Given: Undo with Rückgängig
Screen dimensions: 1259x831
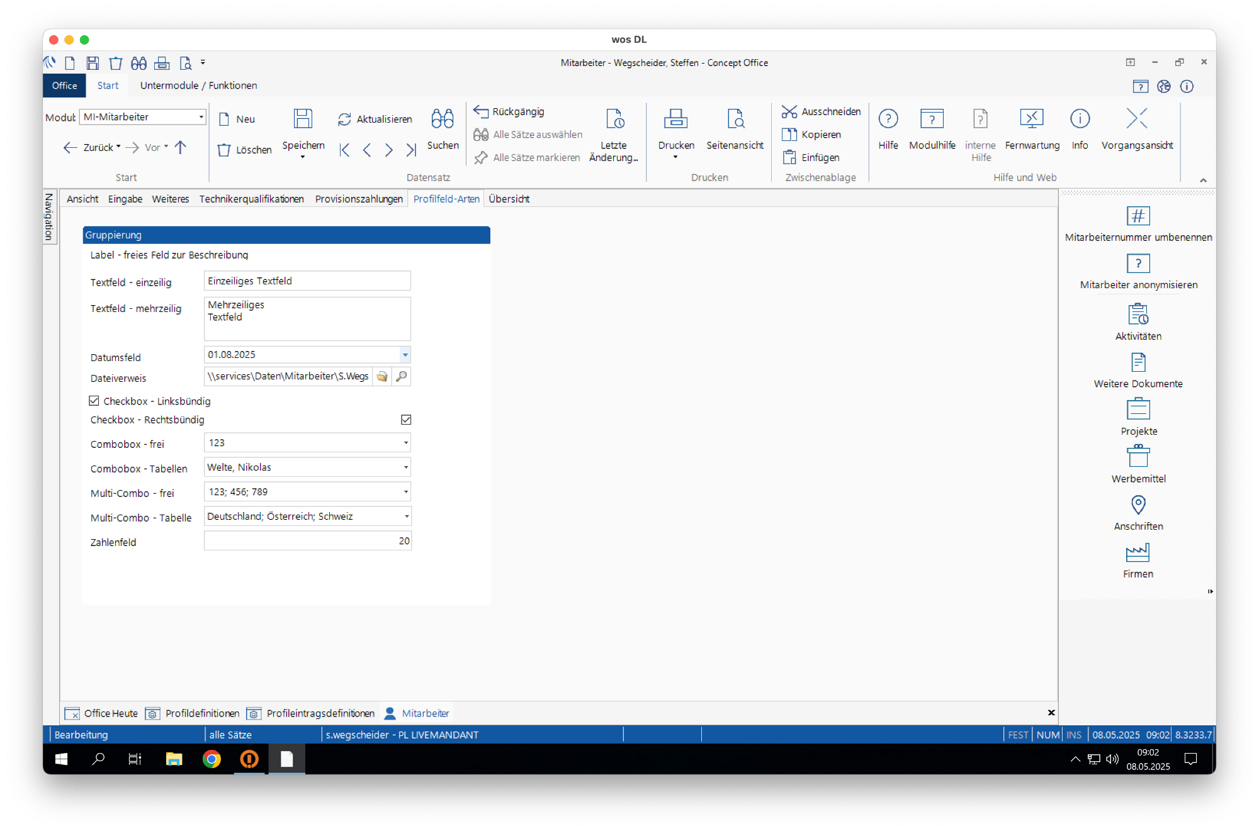Looking at the screenshot, I should (509, 111).
